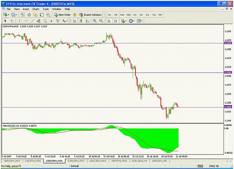
Task: Open the Data Window crosshair-target icon
Action: pyautogui.click(x=29, y=15)
